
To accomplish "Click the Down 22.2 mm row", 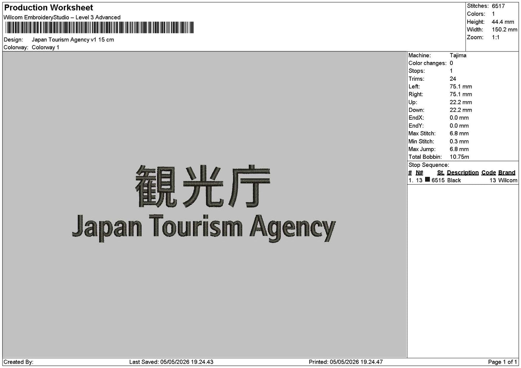I will click(440, 110).
